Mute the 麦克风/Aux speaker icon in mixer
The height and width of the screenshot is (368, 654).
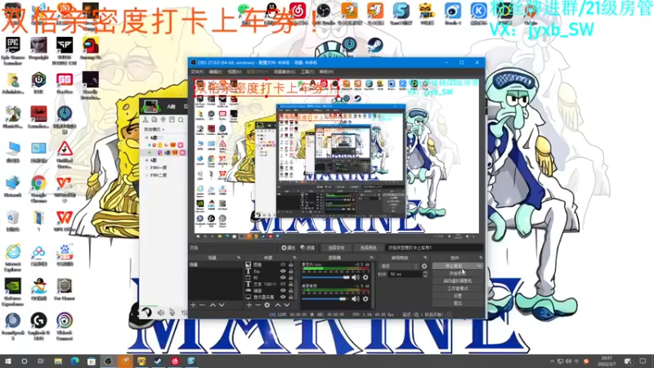click(x=356, y=277)
